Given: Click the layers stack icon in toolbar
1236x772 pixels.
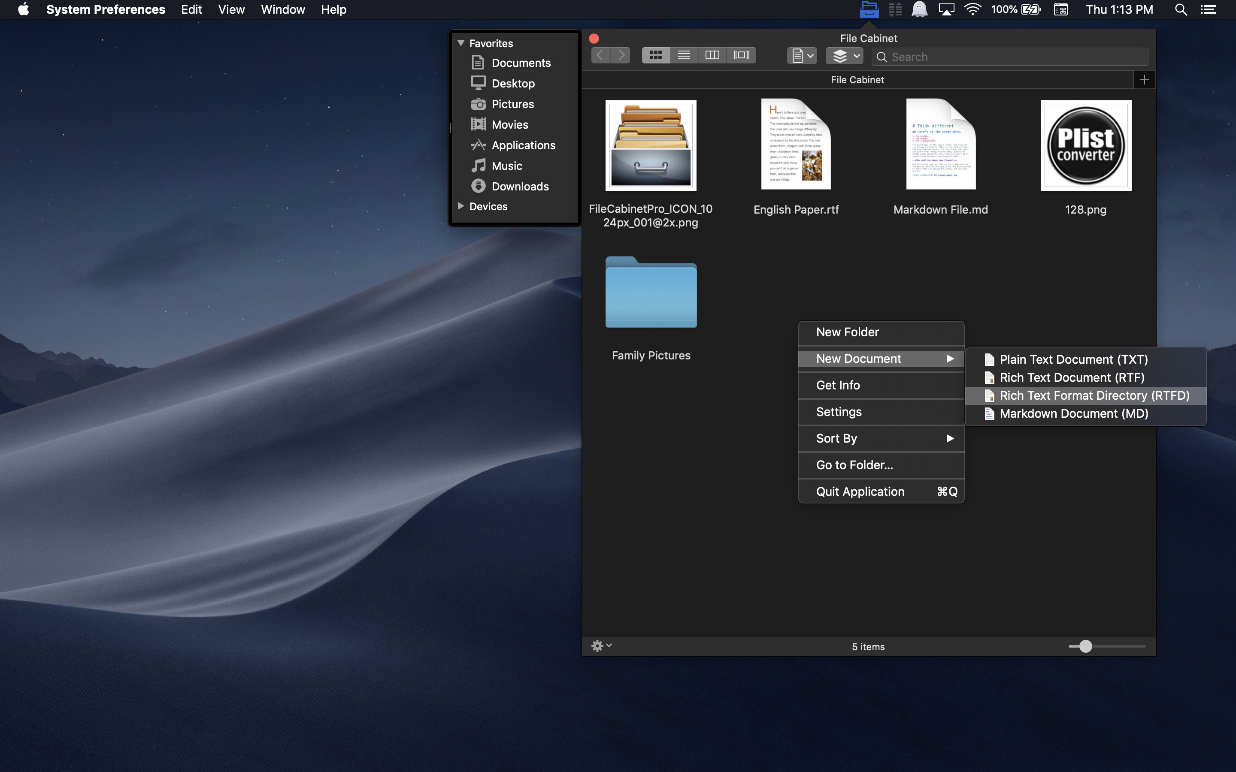Looking at the screenshot, I should (x=839, y=56).
